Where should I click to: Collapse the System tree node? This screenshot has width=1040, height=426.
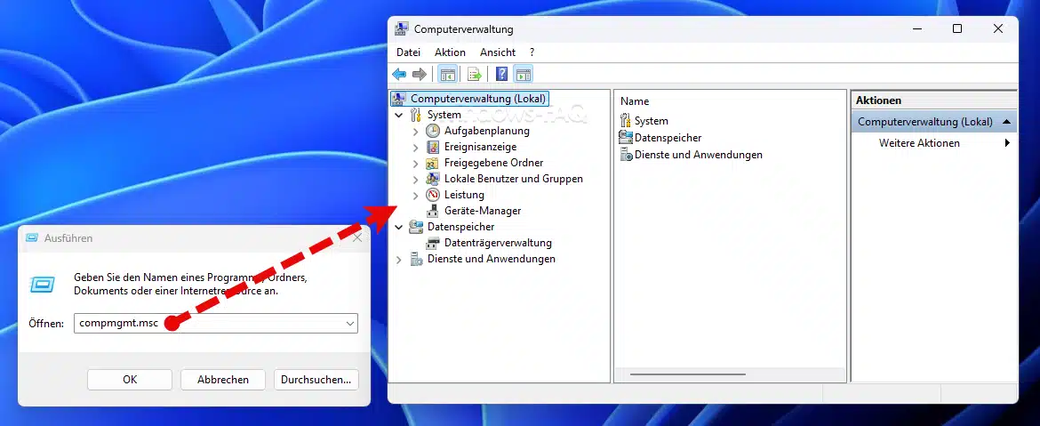[398, 115]
